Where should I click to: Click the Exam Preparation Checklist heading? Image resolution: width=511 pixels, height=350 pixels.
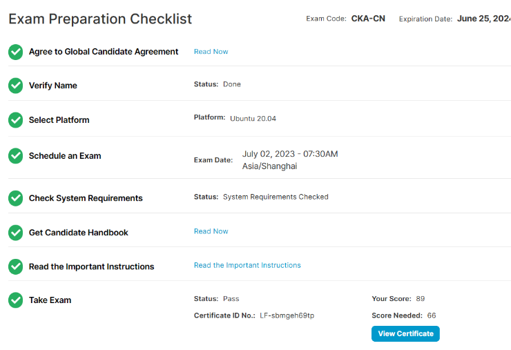(x=100, y=19)
